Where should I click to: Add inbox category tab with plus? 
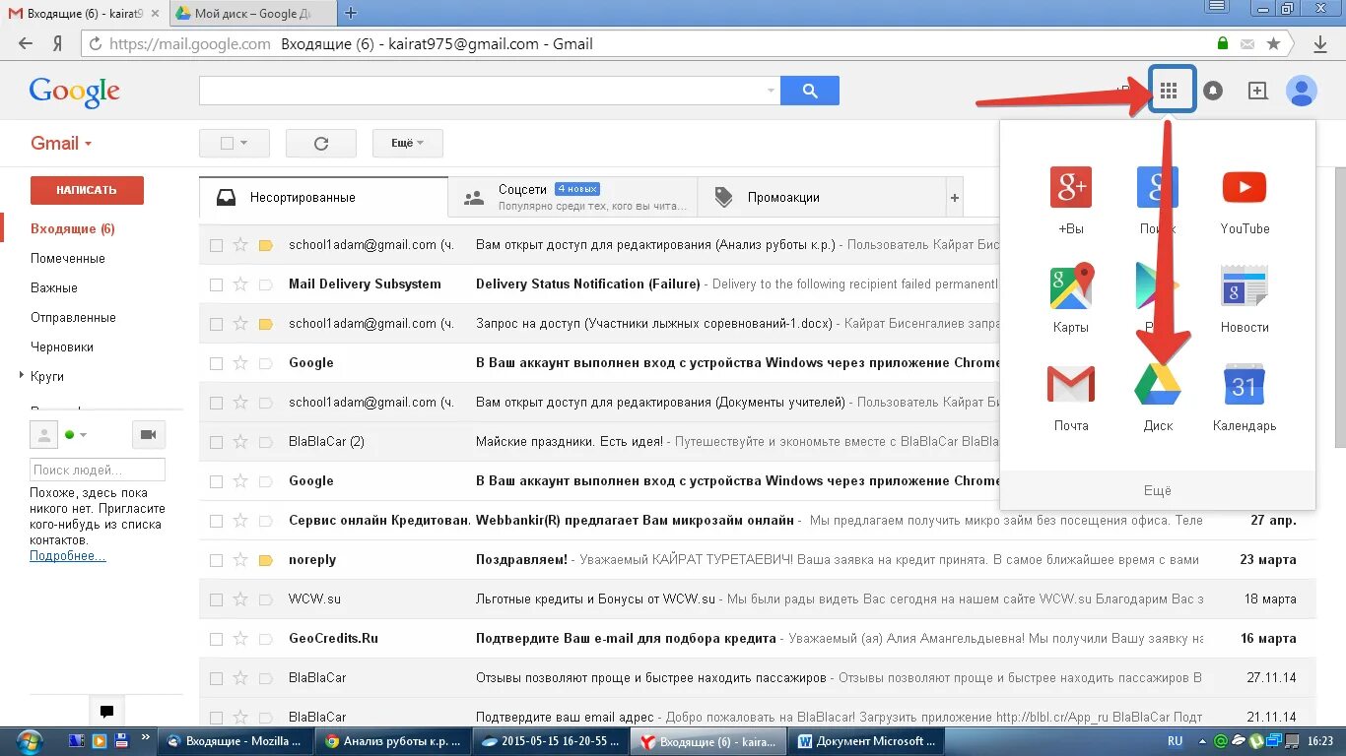coord(954,197)
